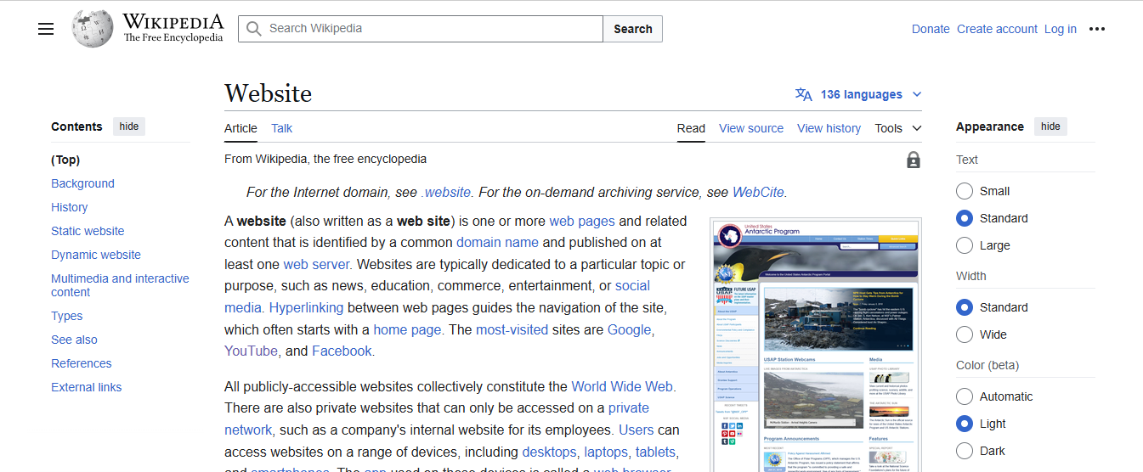1143x472 pixels.
Task: Focus the Search Wikipedia input field
Action: [x=421, y=29]
